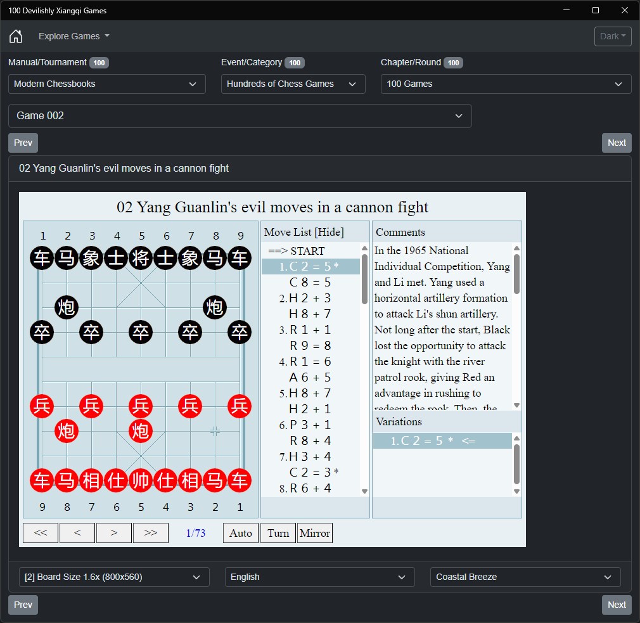The height and width of the screenshot is (623, 640).
Task: Select the START entry in move list
Action: 311,251
